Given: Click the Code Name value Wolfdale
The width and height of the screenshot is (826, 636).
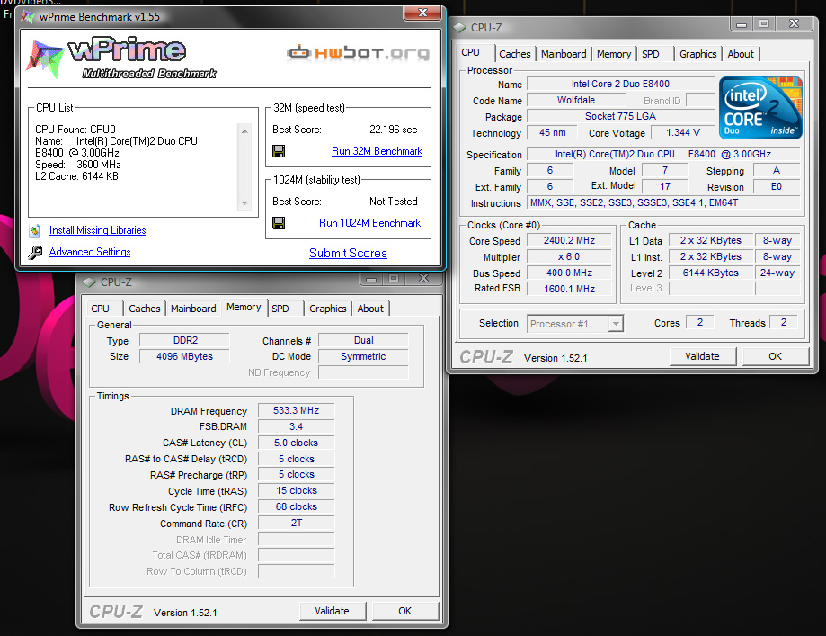Looking at the screenshot, I should tap(576, 100).
